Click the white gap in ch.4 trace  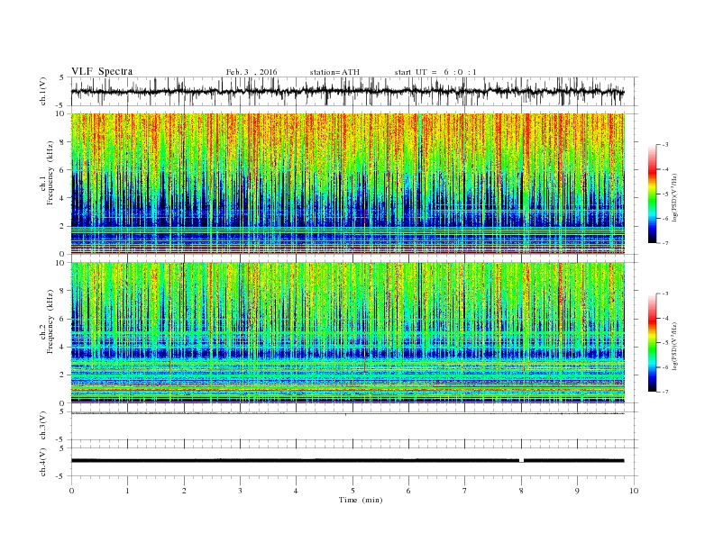click(521, 461)
